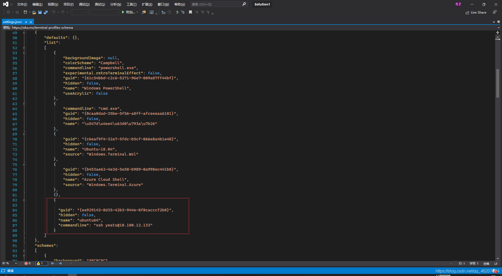The height and width of the screenshot is (276, 502).
Task: Click the "Campbell" colorScheme value
Action: click(110, 63)
